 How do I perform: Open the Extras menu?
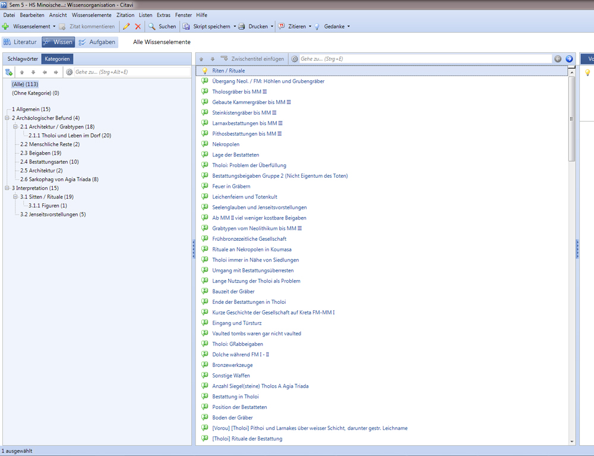pos(164,15)
